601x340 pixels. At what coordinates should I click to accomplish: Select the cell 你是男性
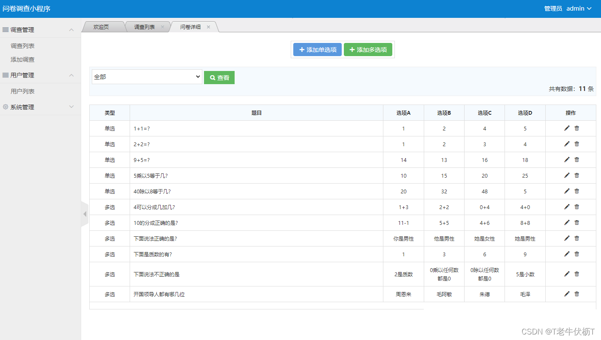tap(403, 238)
